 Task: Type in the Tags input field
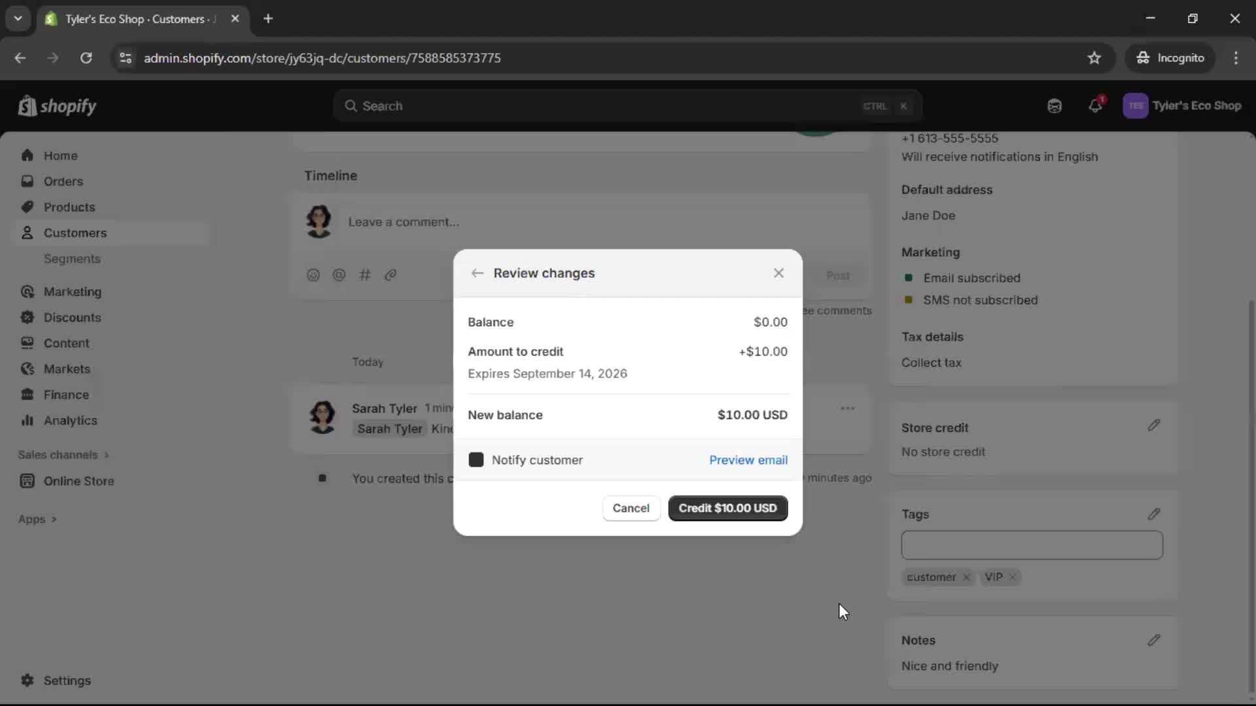pos(1032,545)
